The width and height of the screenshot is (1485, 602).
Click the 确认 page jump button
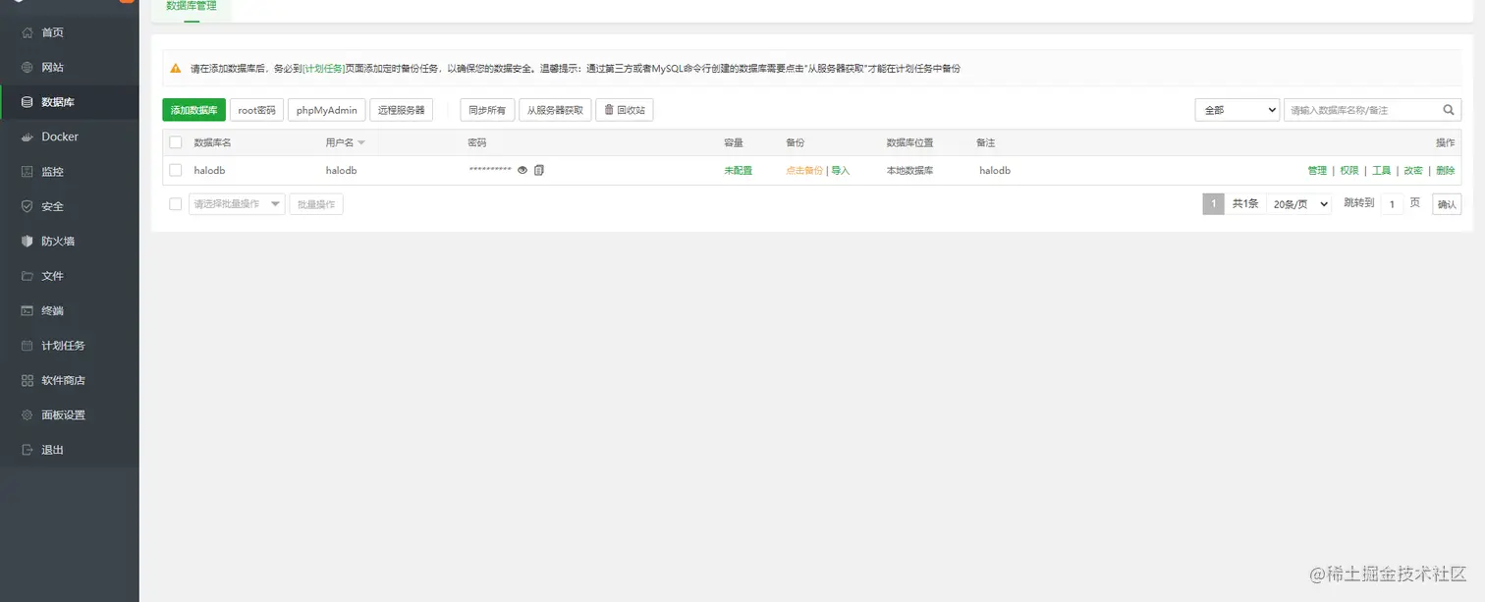[1447, 204]
